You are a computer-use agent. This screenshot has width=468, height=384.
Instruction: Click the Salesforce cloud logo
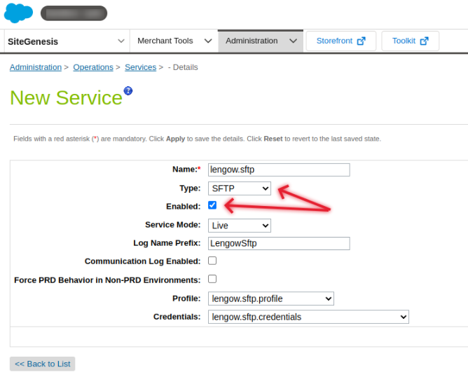coord(18,13)
